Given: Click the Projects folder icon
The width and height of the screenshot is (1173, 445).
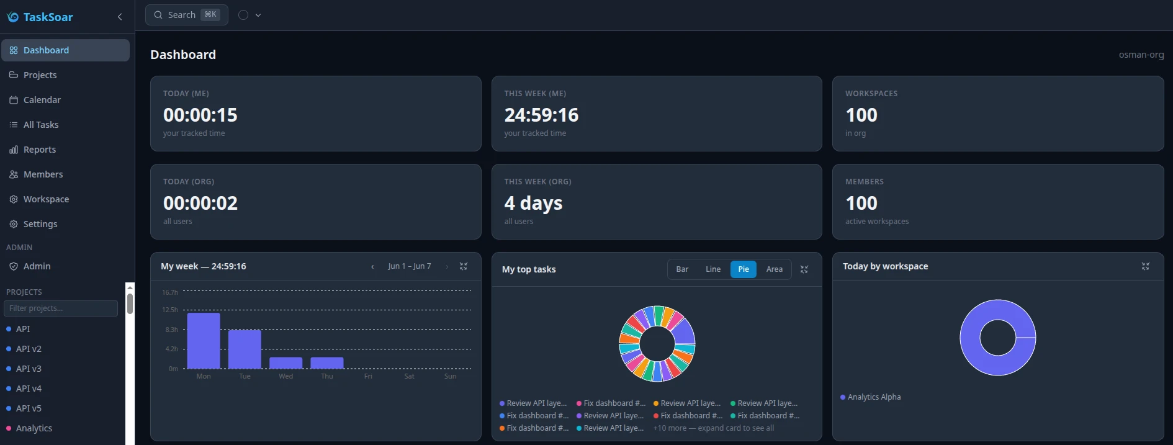Looking at the screenshot, I should [x=14, y=75].
